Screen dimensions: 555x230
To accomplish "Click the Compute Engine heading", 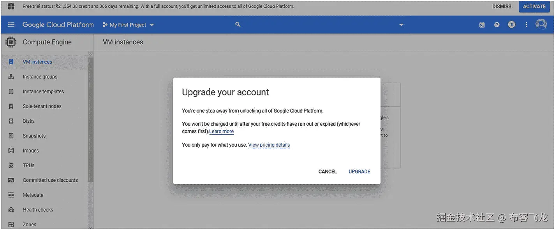I will pos(47,42).
